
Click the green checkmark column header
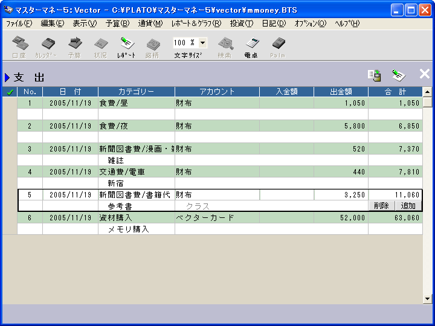10,92
